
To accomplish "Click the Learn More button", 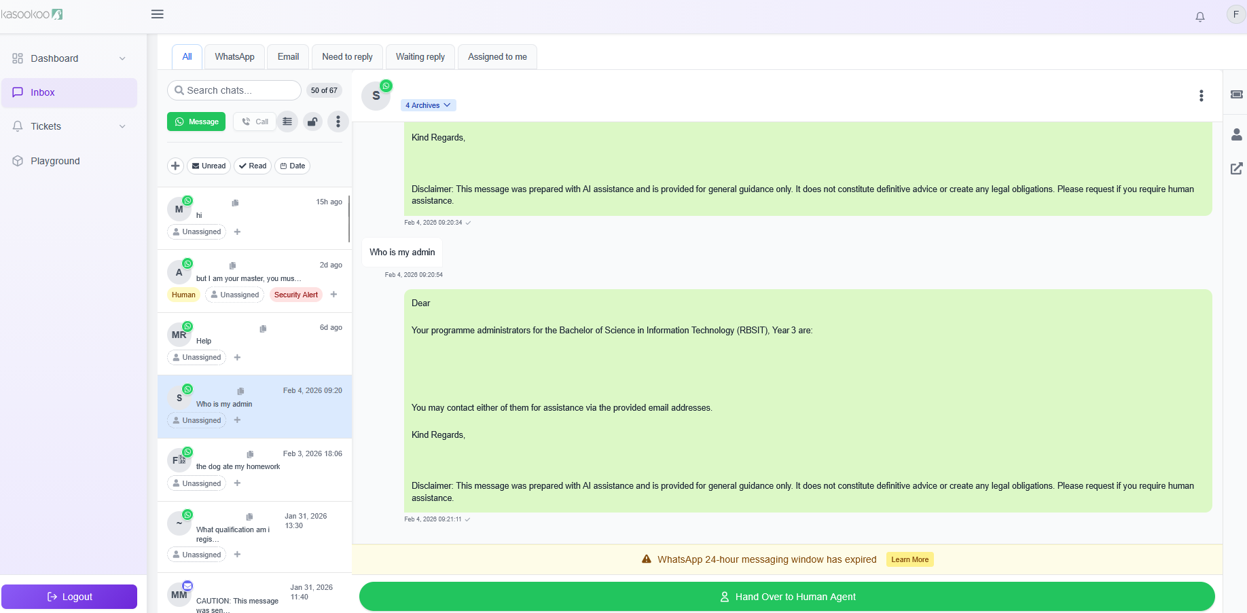I will pos(909,559).
